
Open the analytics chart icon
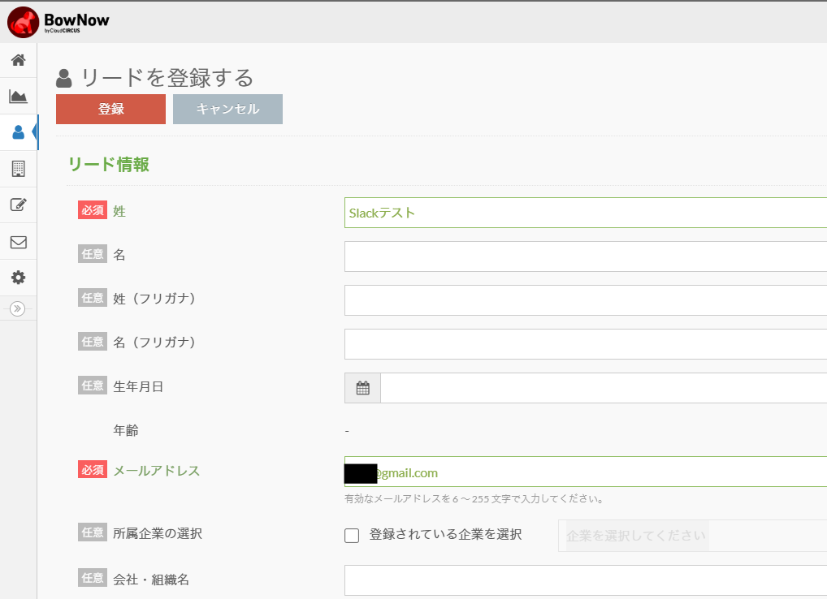tap(18, 97)
